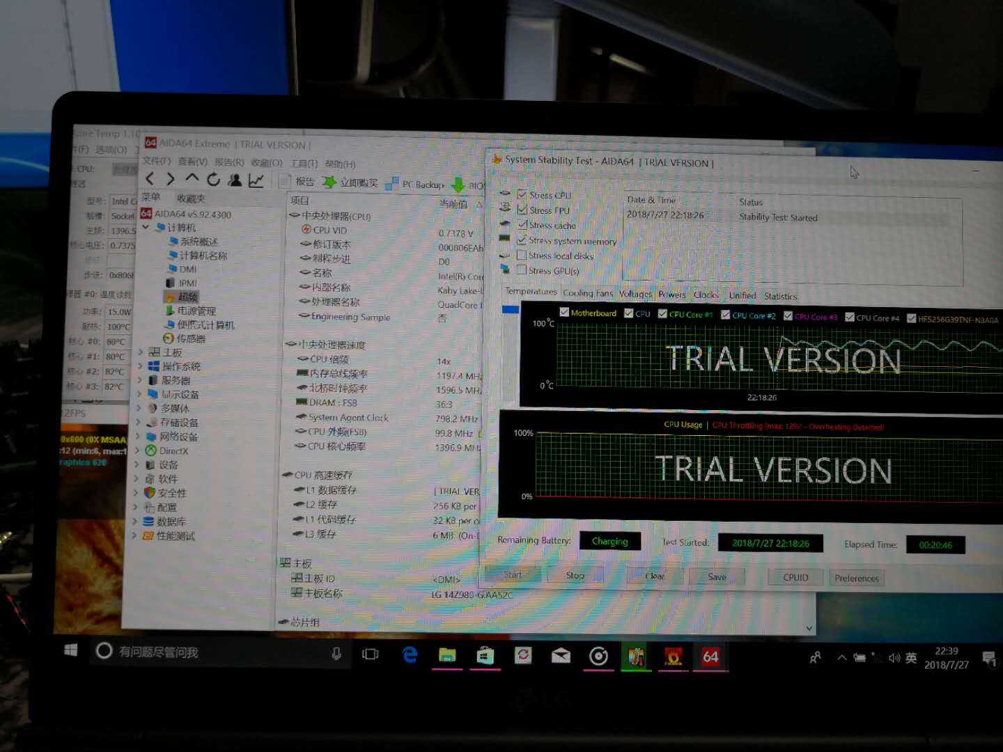Expand the 主板 tree node
Viewport: 1003px width, 752px height.
pos(141,352)
